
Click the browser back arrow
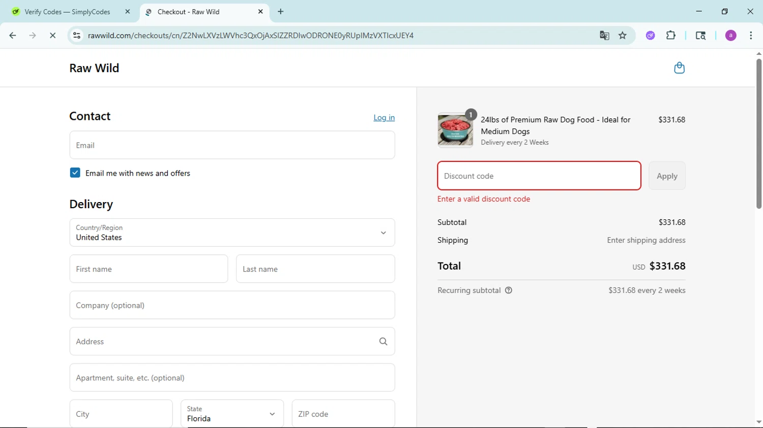(x=13, y=36)
